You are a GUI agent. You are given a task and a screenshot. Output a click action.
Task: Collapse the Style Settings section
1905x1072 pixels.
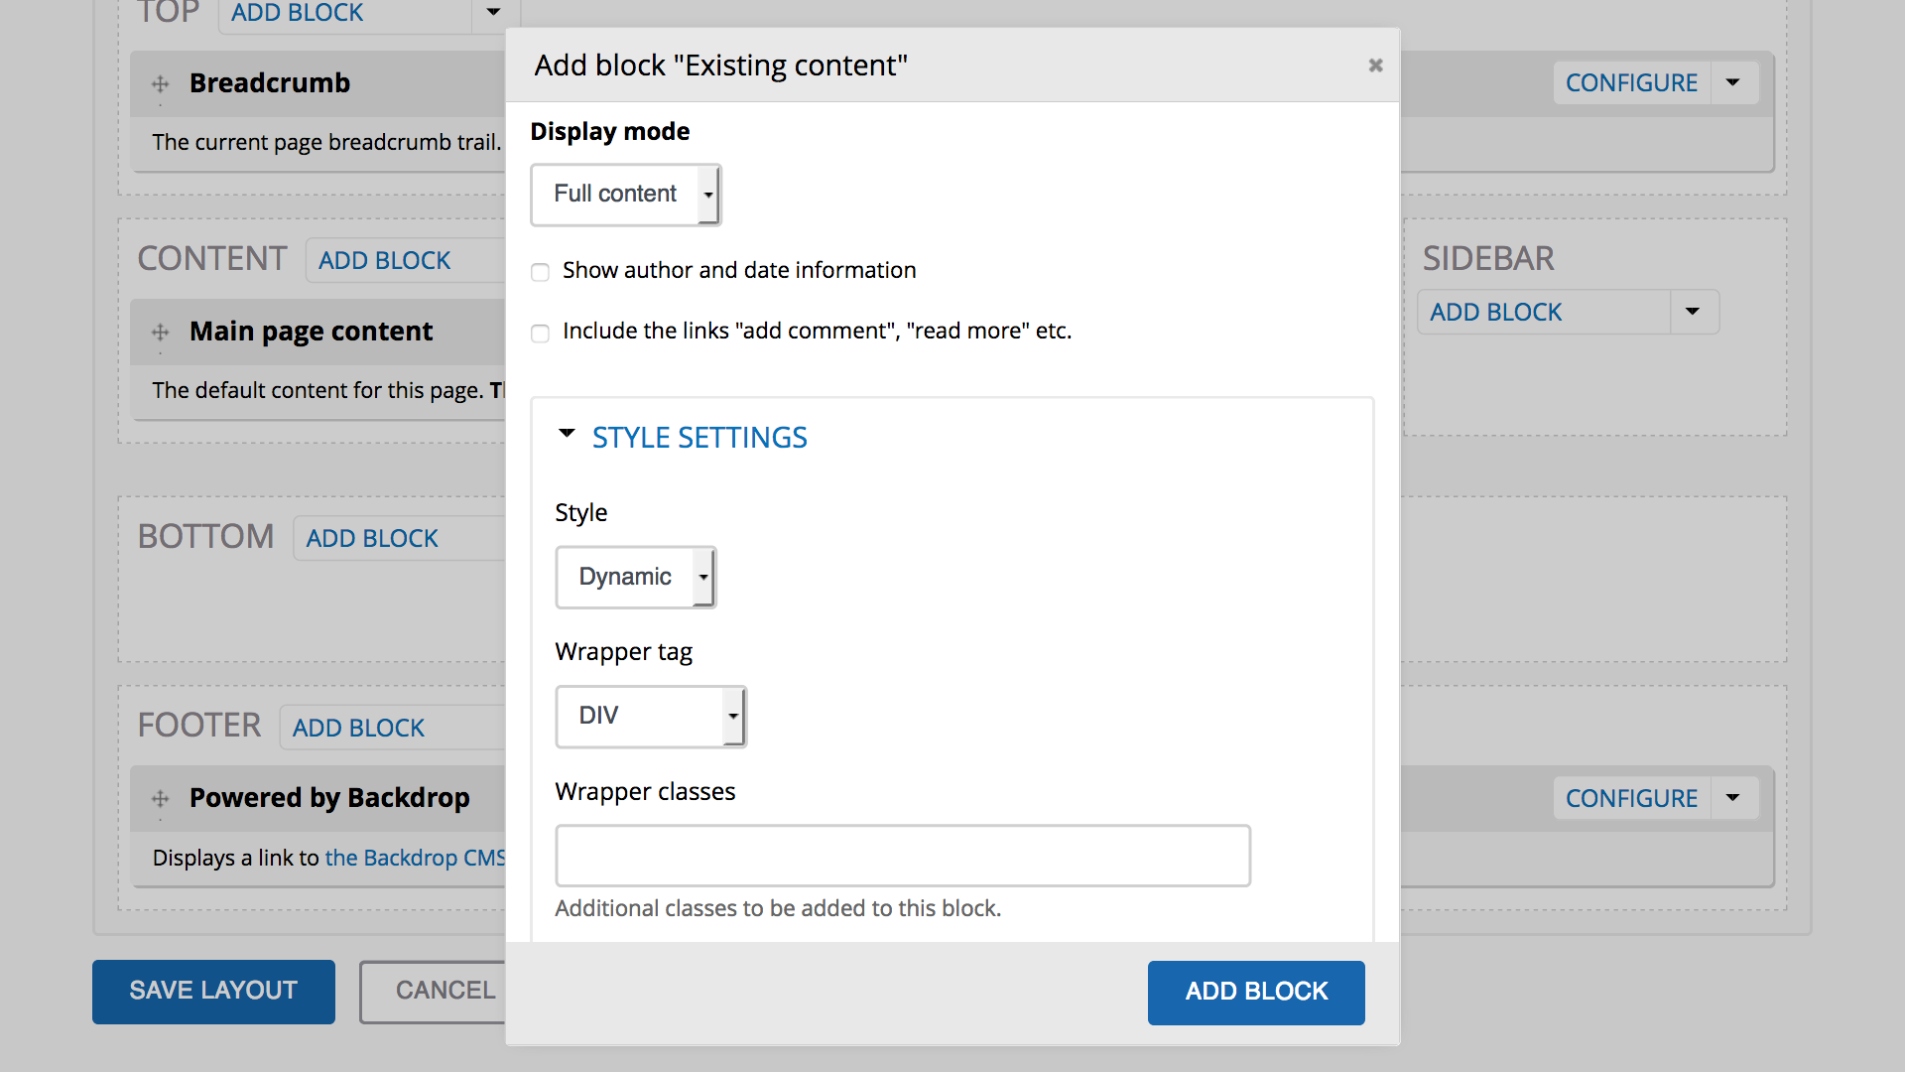click(x=699, y=438)
